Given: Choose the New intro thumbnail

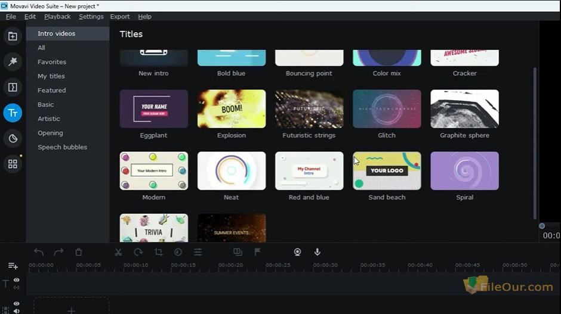Looking at the screenshot, I should coord(154,58).
